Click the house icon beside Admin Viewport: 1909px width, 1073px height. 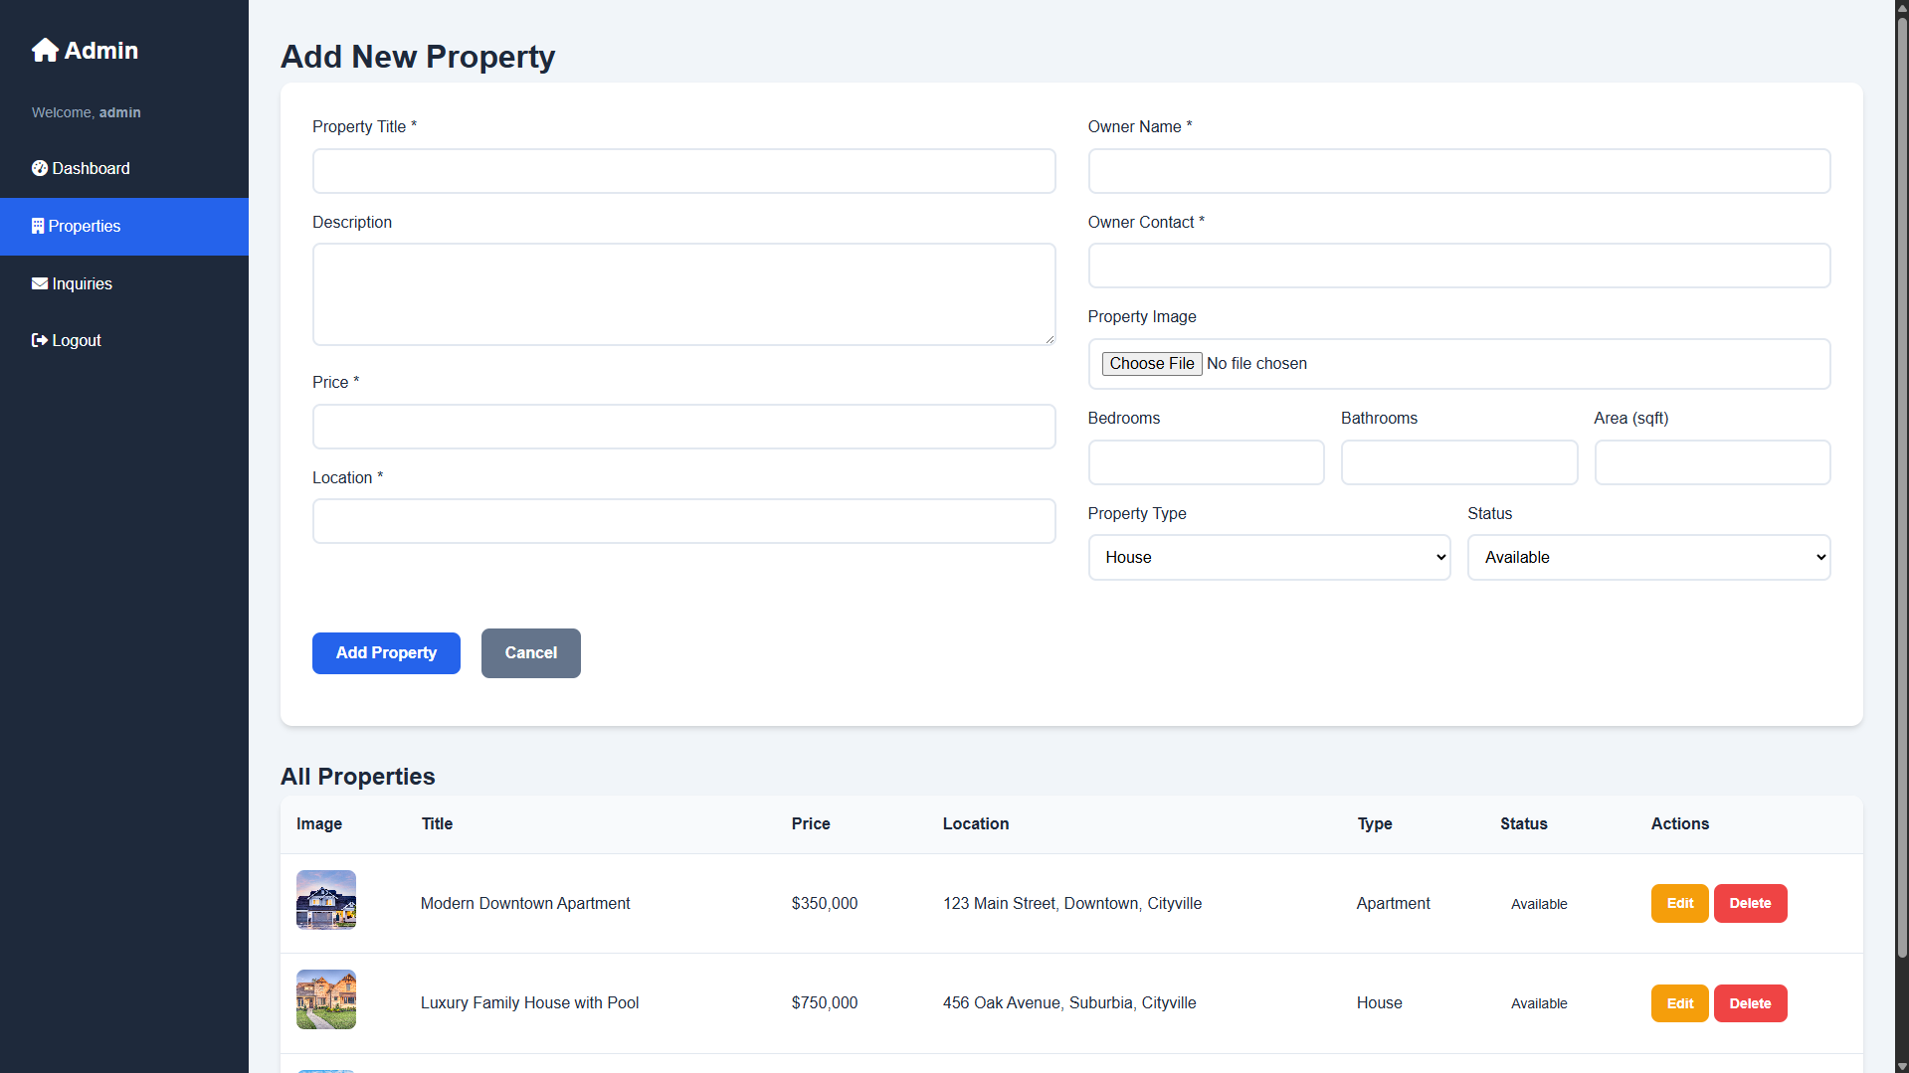tap(45, 50)
